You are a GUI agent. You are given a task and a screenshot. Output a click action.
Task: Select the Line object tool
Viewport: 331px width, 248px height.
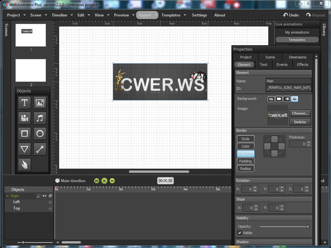coord(40,149)
